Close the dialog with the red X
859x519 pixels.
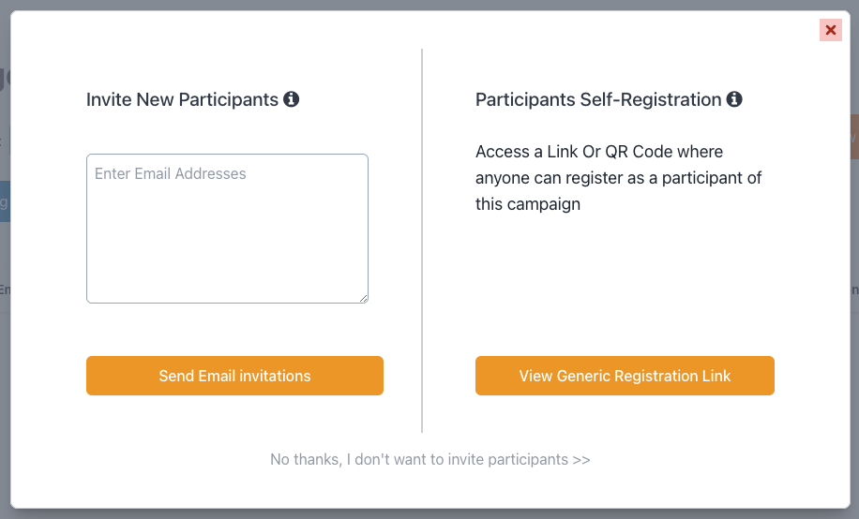point(830,31)
